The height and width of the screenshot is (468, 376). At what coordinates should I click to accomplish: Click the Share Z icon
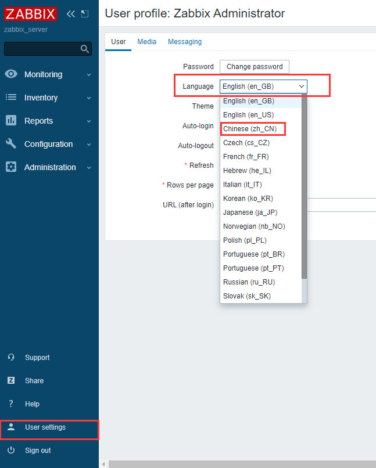tap(11, 380)
